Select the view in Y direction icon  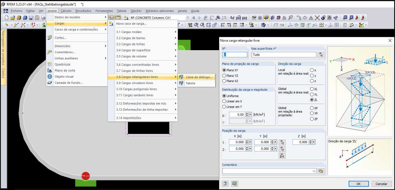[x=229, y=25]
